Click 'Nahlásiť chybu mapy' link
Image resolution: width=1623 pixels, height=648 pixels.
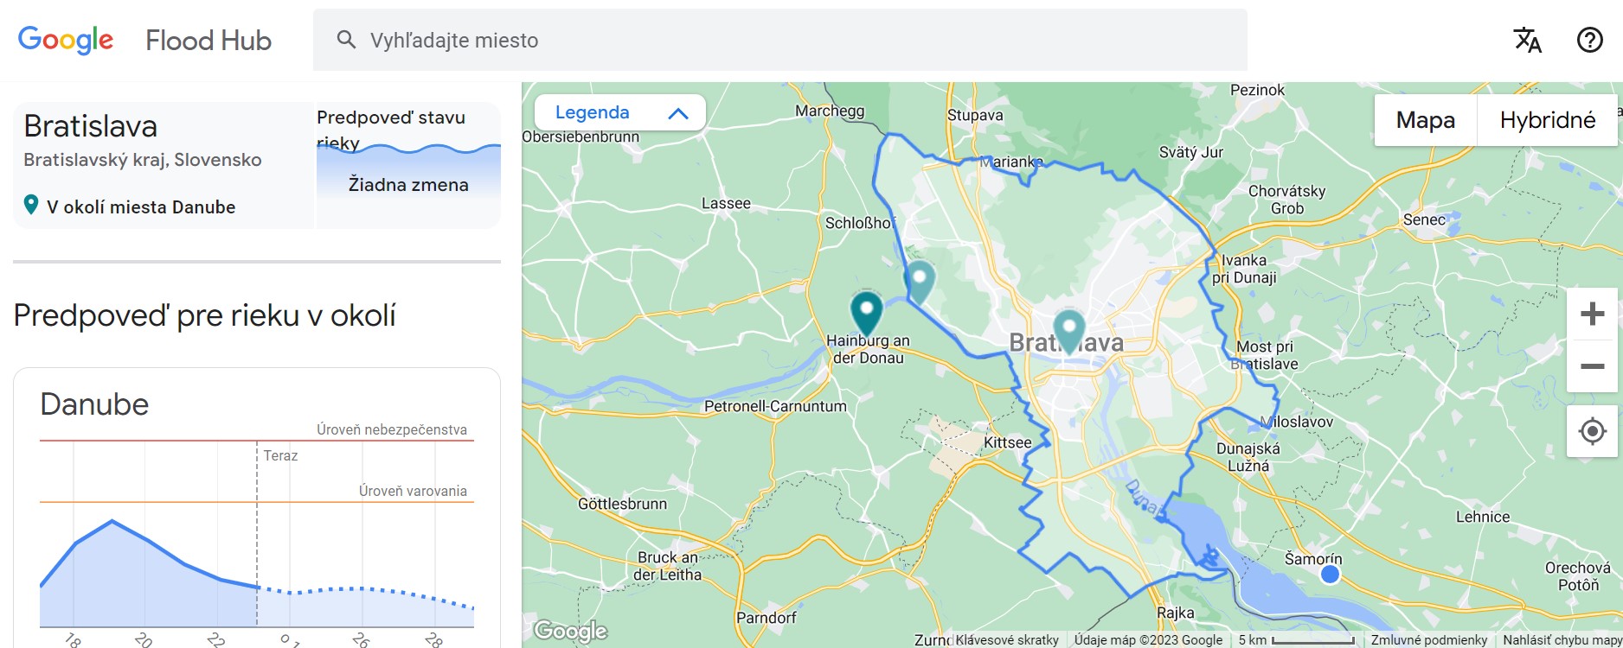point(1562,640)
